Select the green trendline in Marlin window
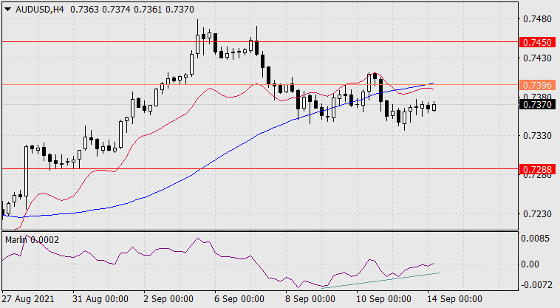 pyautogui.click(x=384, y=281)
